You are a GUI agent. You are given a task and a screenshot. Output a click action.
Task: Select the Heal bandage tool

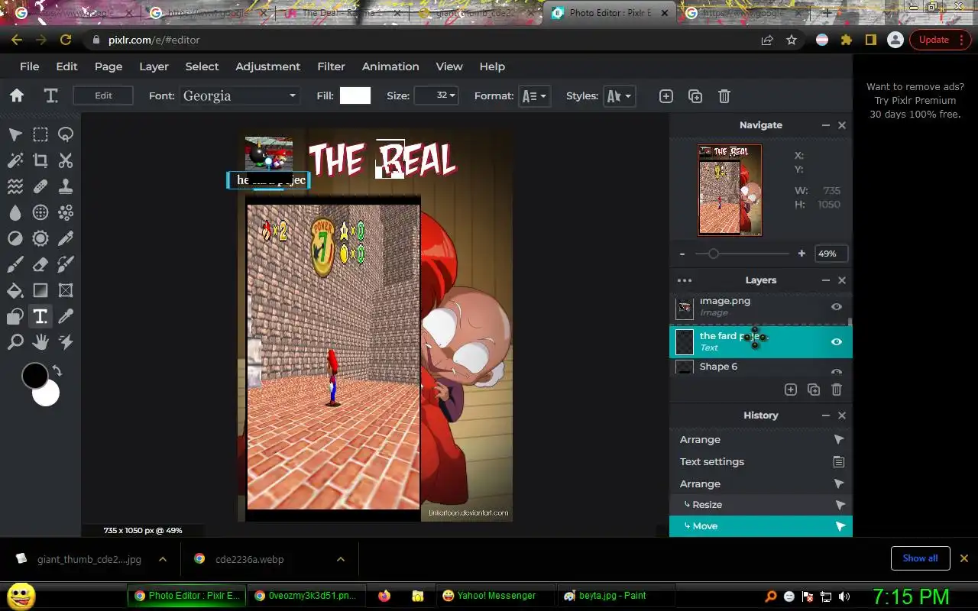[40, 186]
